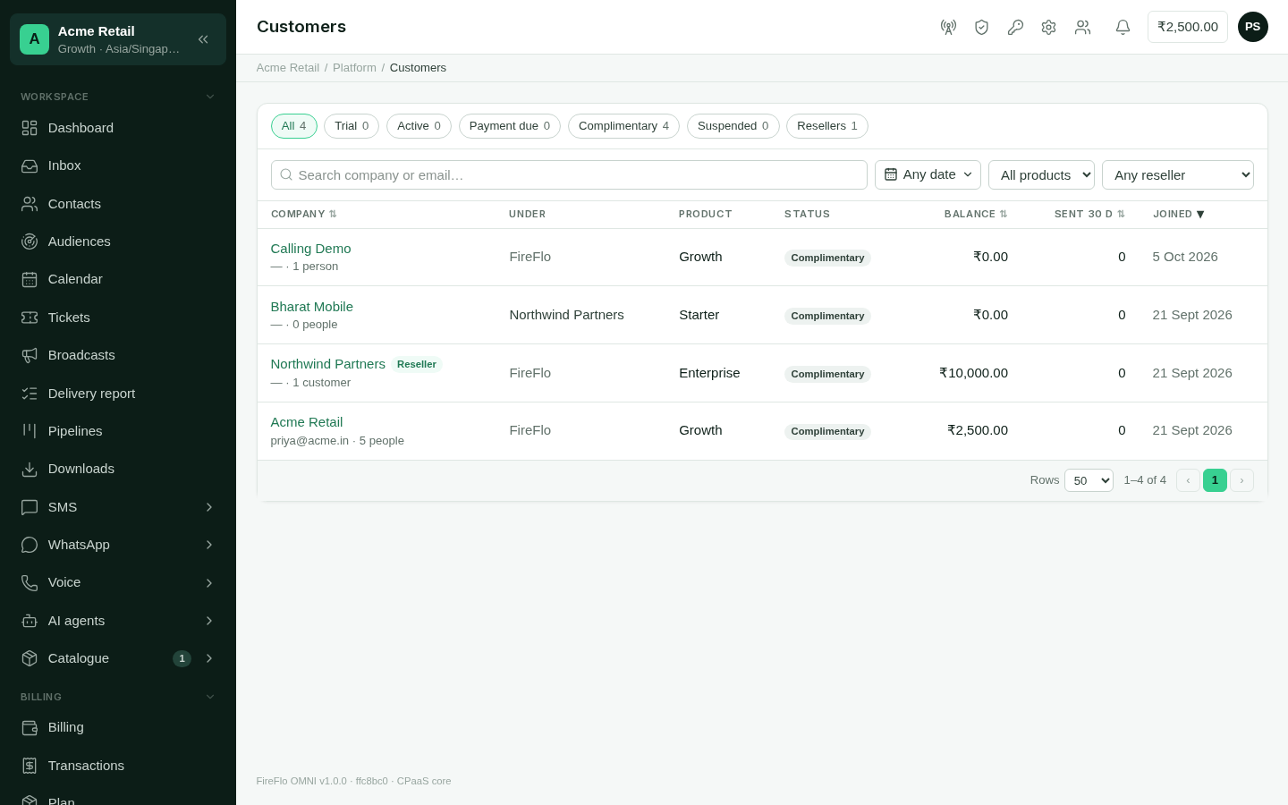Go to page 1 in pagination
The height and width of the screenshot is (805, 1288).
coord(1215,480)
